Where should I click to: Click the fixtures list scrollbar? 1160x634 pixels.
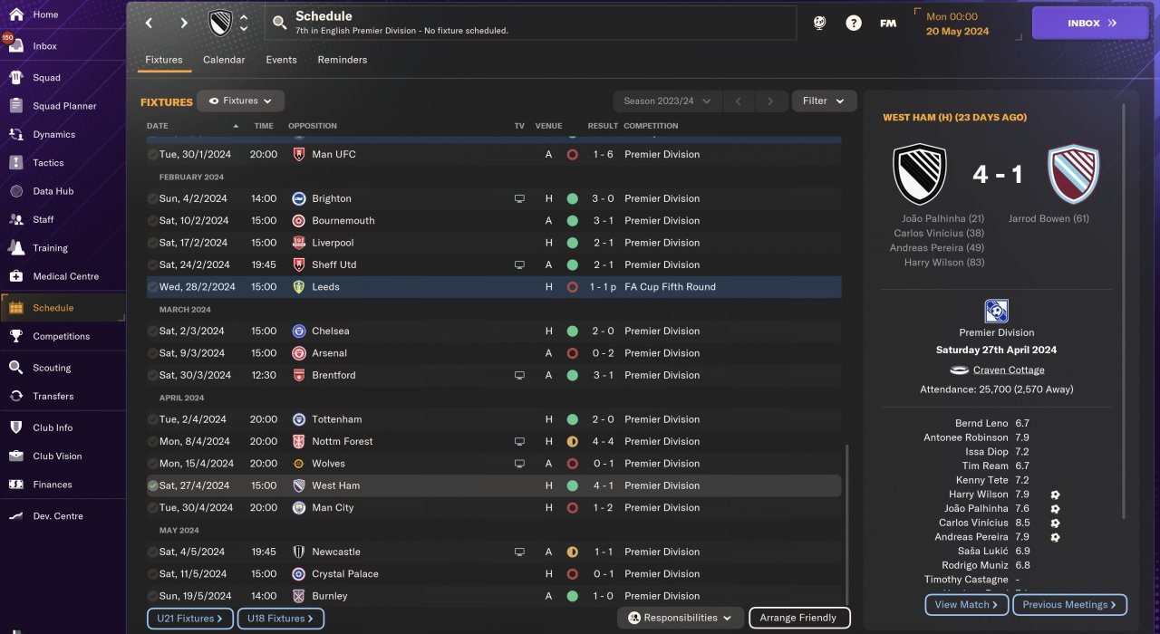point(847,524)
